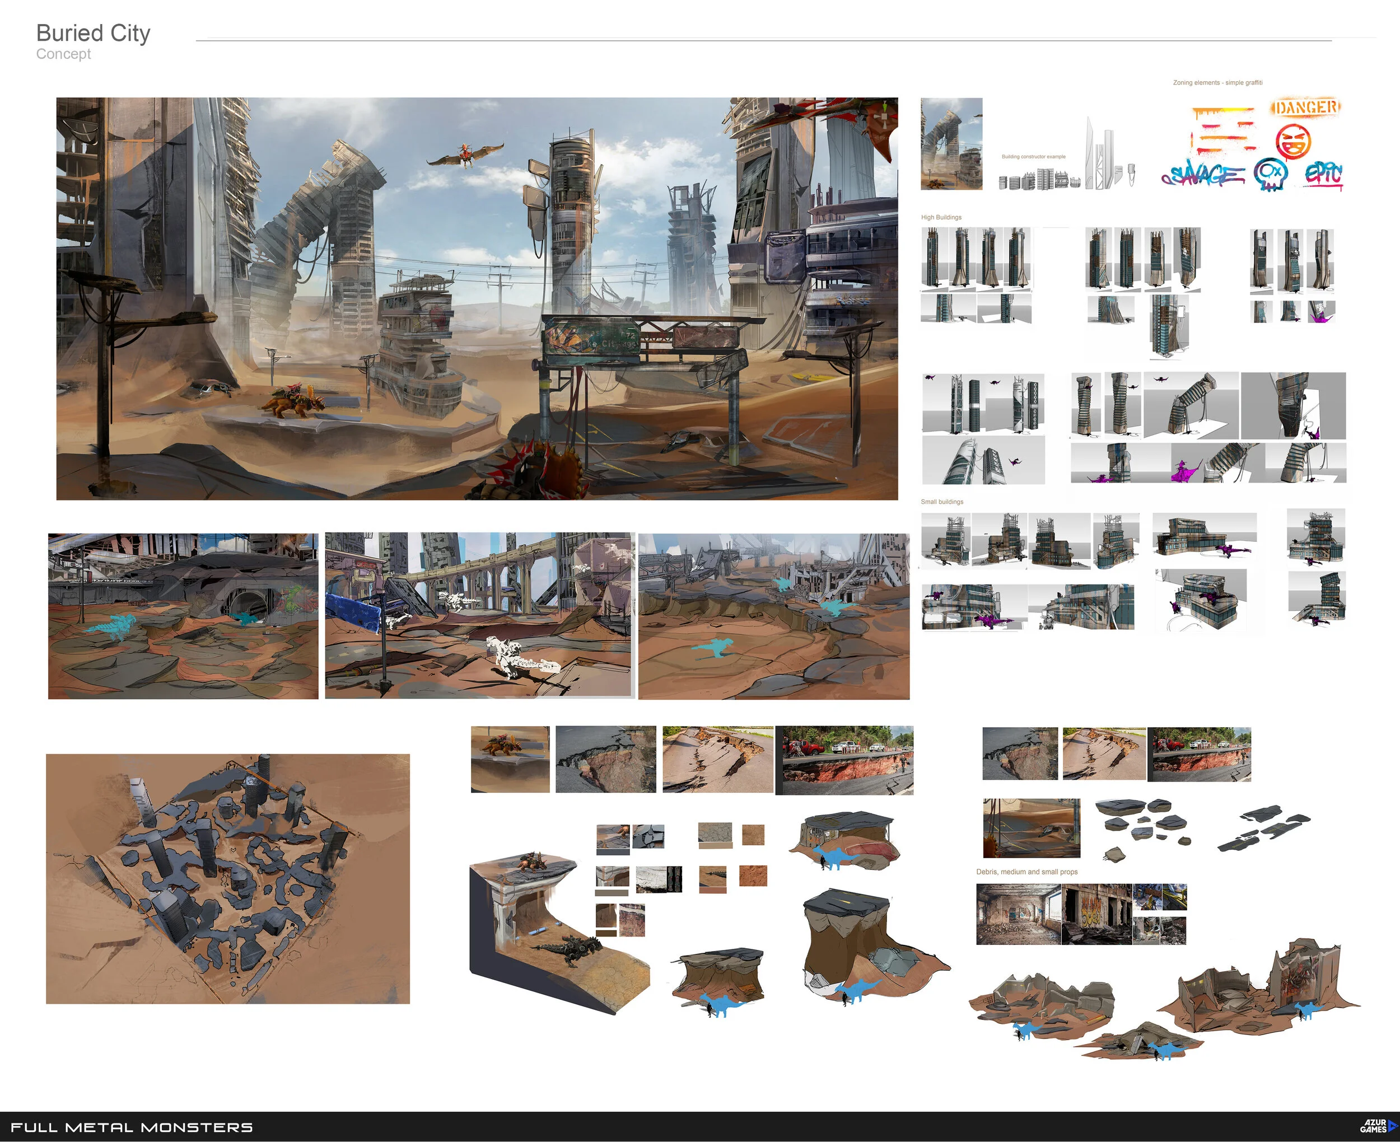This screenshot has width=1400, height=1142.
Task: Click the Debris, medium and small props label
Action: pyautogui.click(x=1026, y=872)
